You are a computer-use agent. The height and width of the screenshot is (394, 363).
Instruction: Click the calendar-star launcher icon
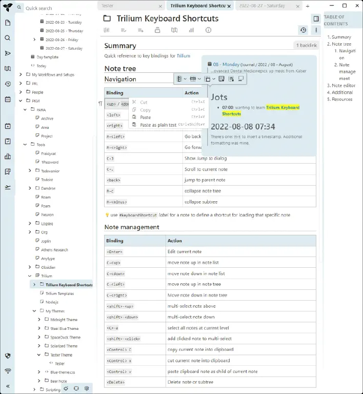point(8,126)
